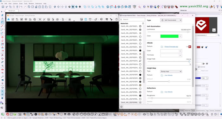Select the SketchUp Select arrow tool

pos(2,12)
